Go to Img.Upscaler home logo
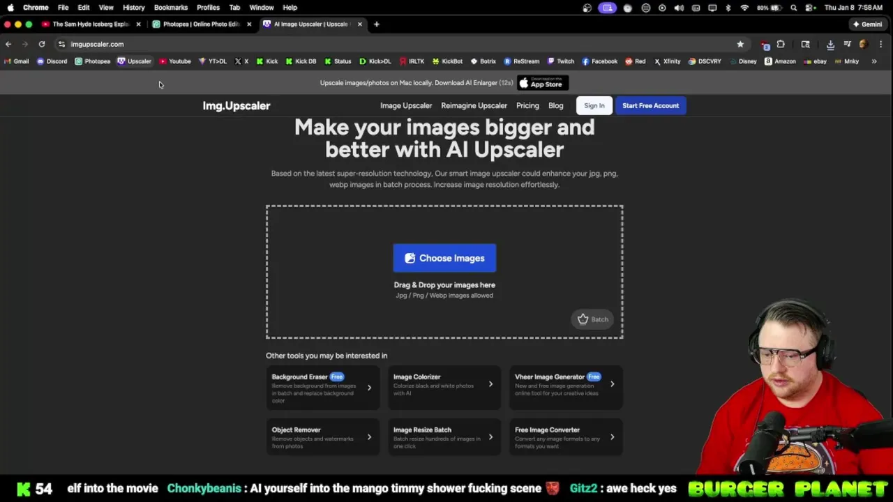Screen dimensions: 893x502 237,105
